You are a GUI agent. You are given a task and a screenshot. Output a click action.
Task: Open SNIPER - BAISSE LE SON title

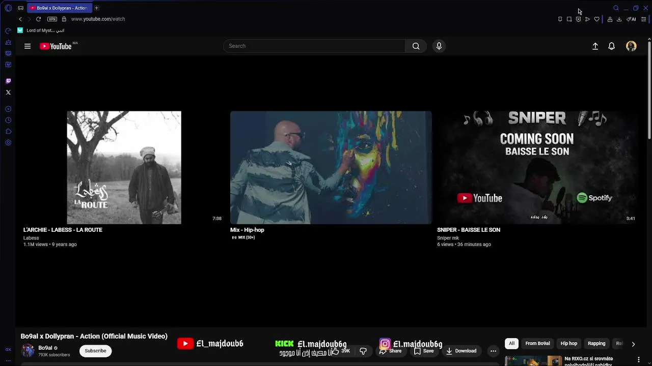[x=469, y=230]
